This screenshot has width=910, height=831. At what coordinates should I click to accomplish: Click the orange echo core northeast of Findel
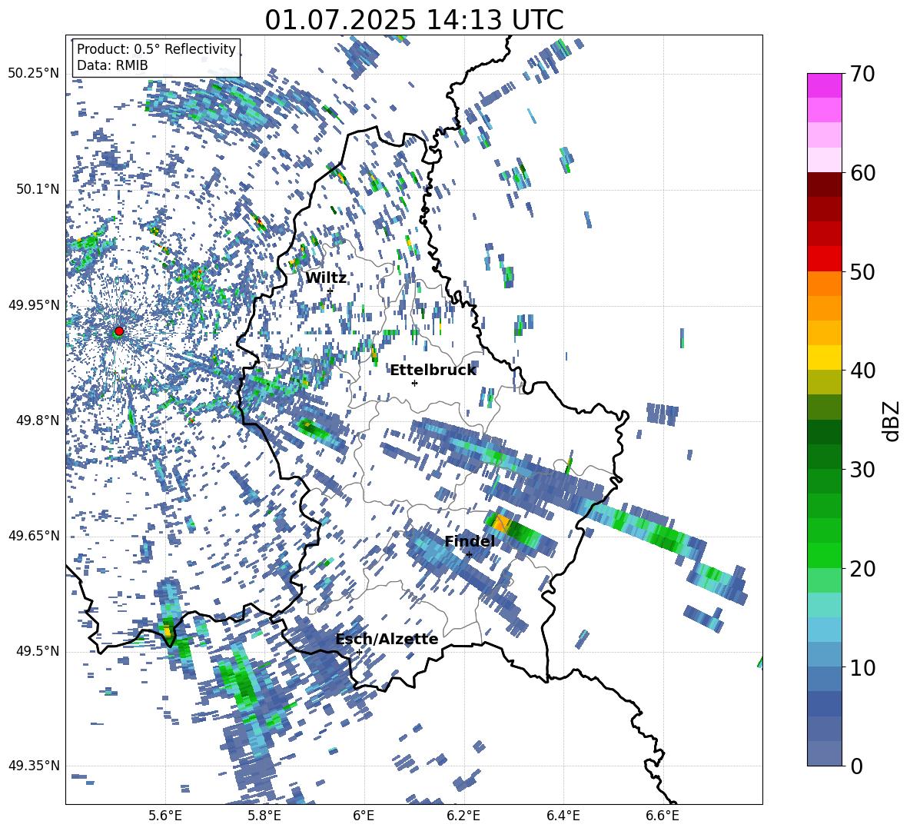pos(502,524)
